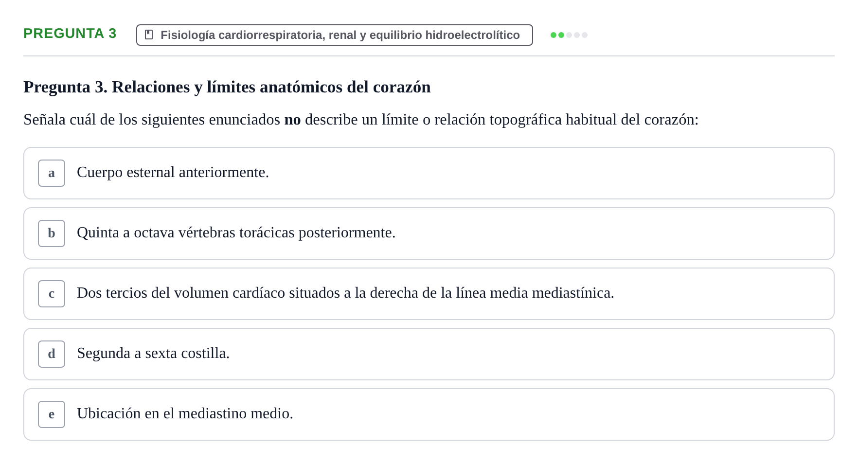Choose answer 'Dos tercios del volumen cardíaco'
The image size is (858, 465).
coord(429,294)
